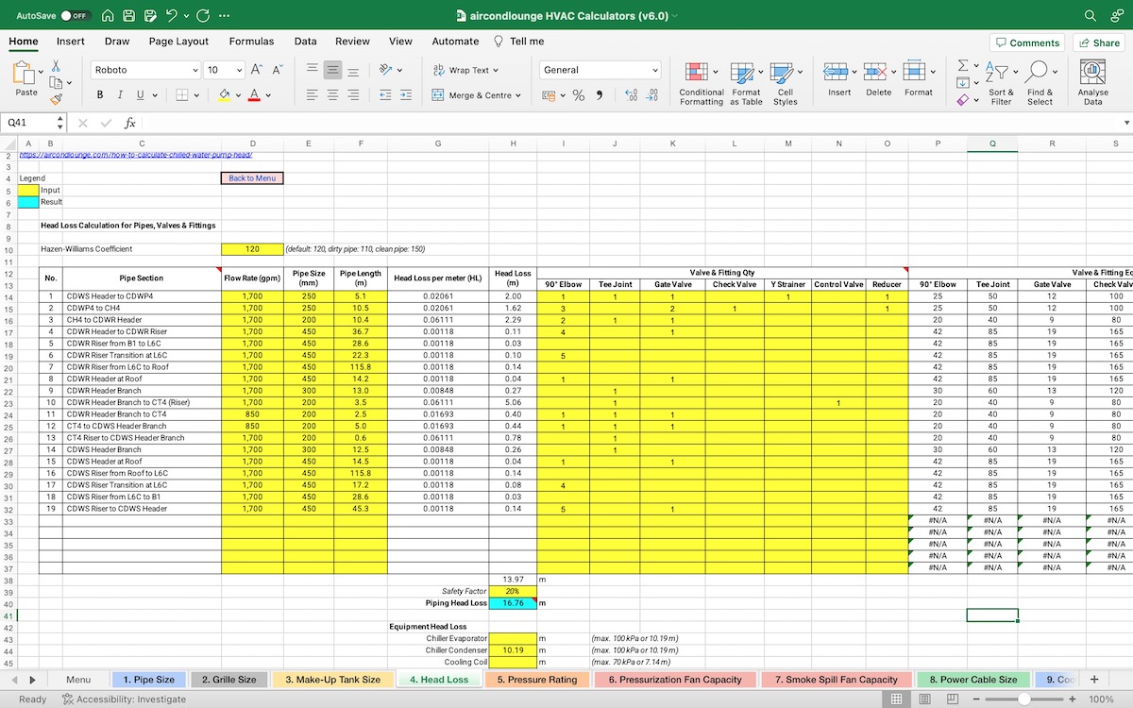Toggle Wrap Text for the cell
The height and width of the screenshot is (708, 1133).
(465, 70)
